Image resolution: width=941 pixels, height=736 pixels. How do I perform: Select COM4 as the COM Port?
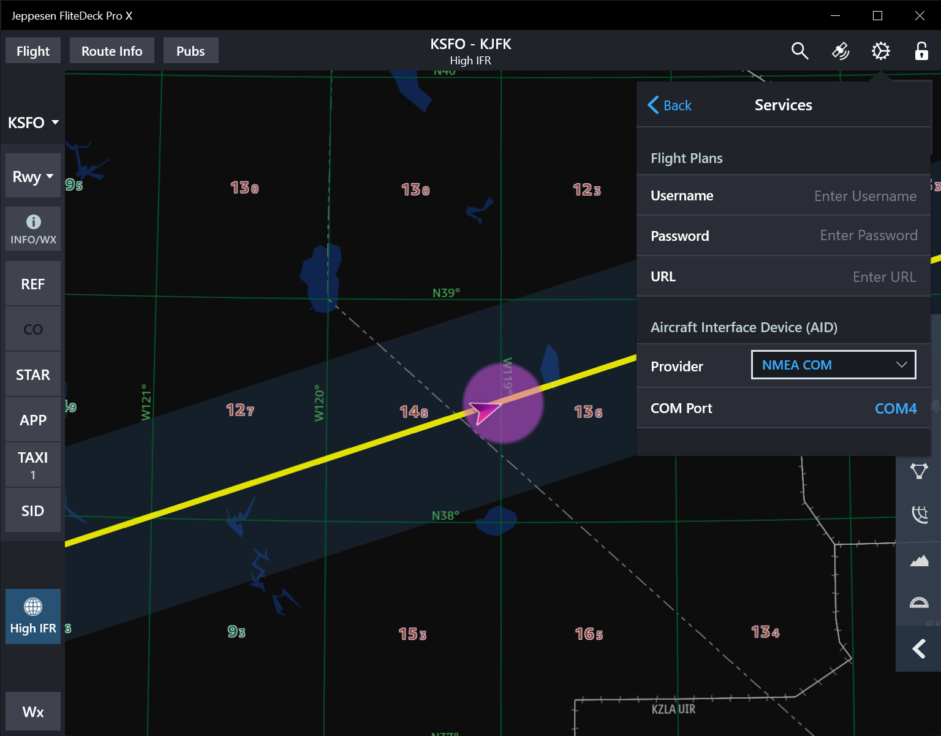click(x=895, y=409)
